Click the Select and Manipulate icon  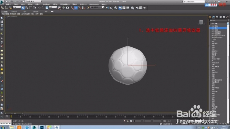pyautogui.click(x=63, y=8)
